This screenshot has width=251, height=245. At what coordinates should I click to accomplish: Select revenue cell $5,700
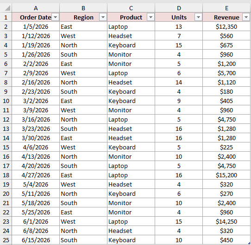[226, 73]
